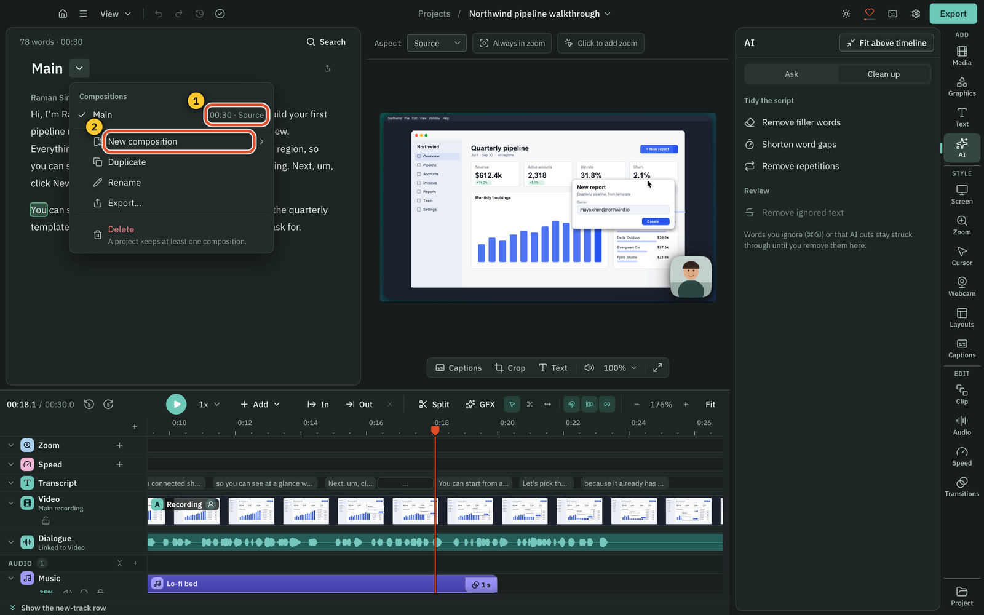Toggle the Video track lock icon
This screenshot has width=984, height=615.
pos(46,520)
